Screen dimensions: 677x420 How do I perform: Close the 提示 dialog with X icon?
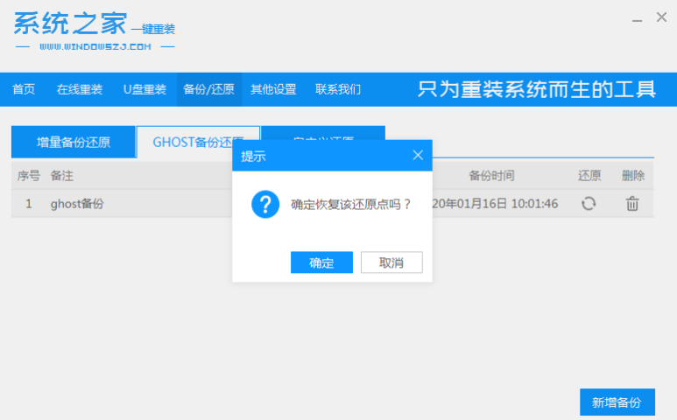pyautogui.click(x=418, y=155)
